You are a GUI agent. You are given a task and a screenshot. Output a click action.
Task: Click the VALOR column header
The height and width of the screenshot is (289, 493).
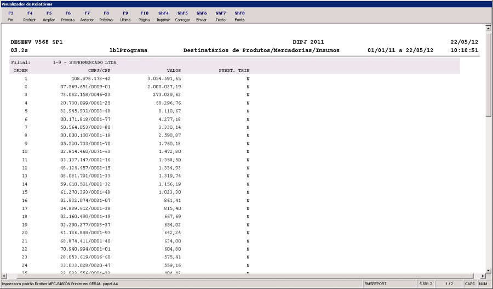(x=174, y=71)
